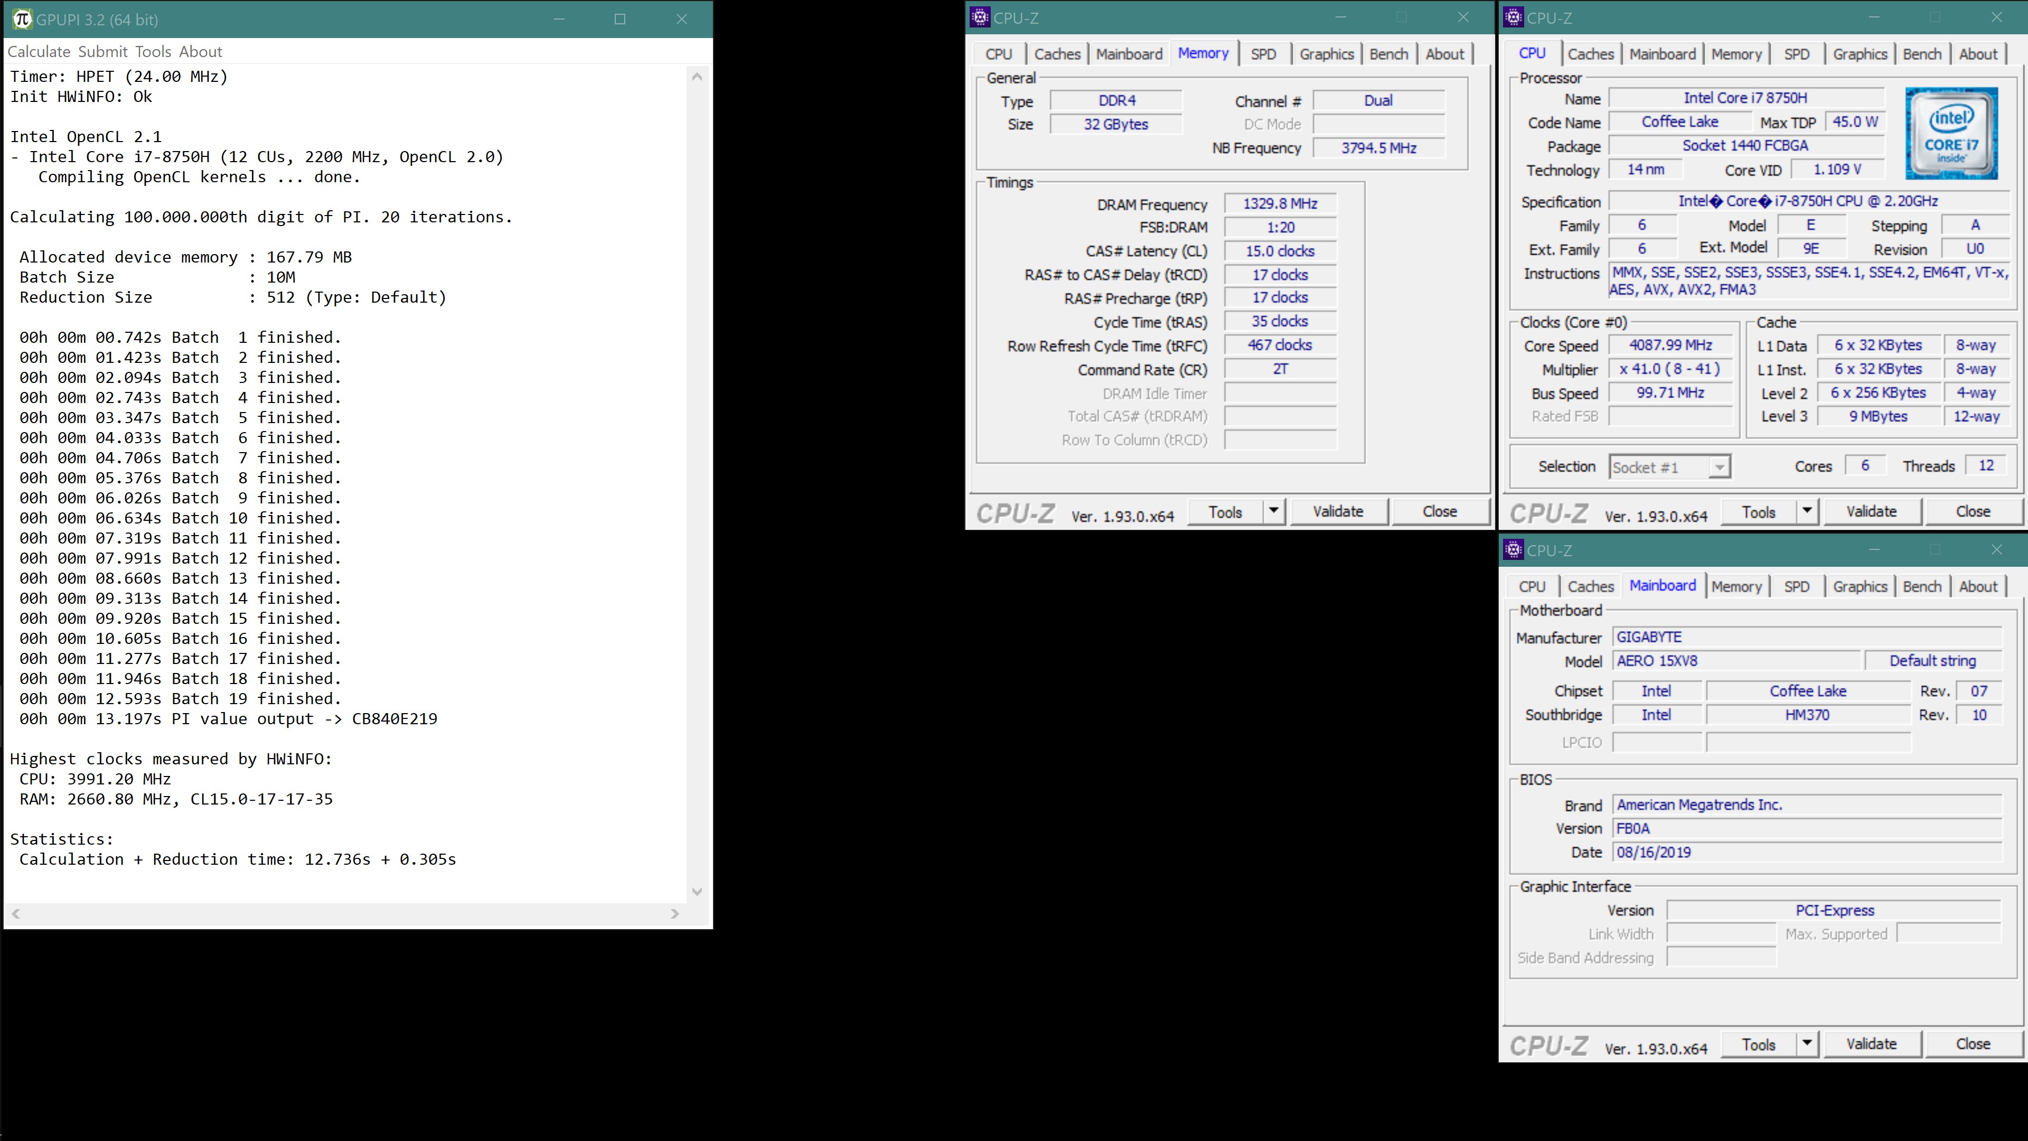The image size is (2028, 1141).
Task: Open Caches tab in Mainboard window
Action: point(1590,586)
